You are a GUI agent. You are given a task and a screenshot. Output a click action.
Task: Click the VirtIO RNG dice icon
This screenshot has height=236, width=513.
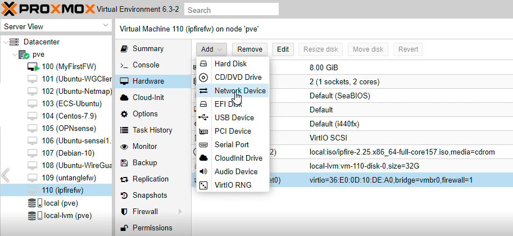click(x=203, y=185)
